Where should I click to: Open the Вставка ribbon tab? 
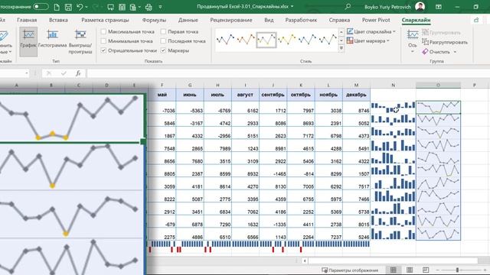(58, 20)
